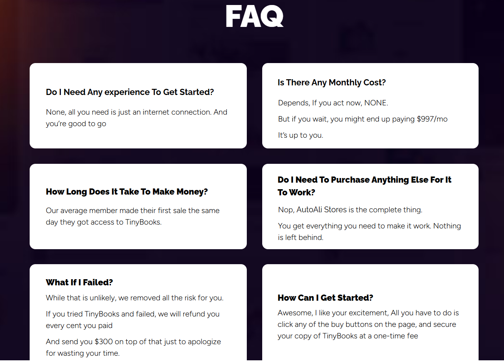Image resolution: width=504 pixels, height=363 pixels.
Task: Click the "Awesome, I like your excitement" answer paragraph
Action: coord(368,324)
